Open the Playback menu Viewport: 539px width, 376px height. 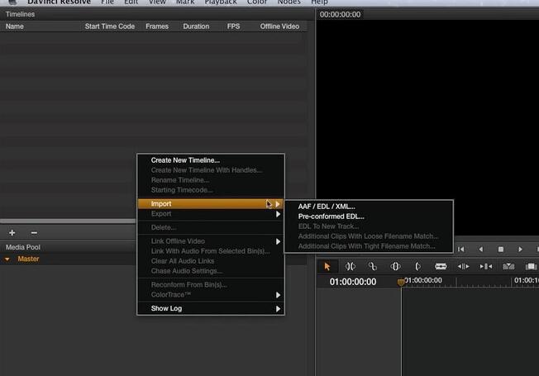pyautogui.click(x=221, y=2)
